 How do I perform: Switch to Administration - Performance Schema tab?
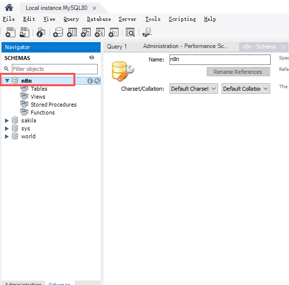(185, 46)
